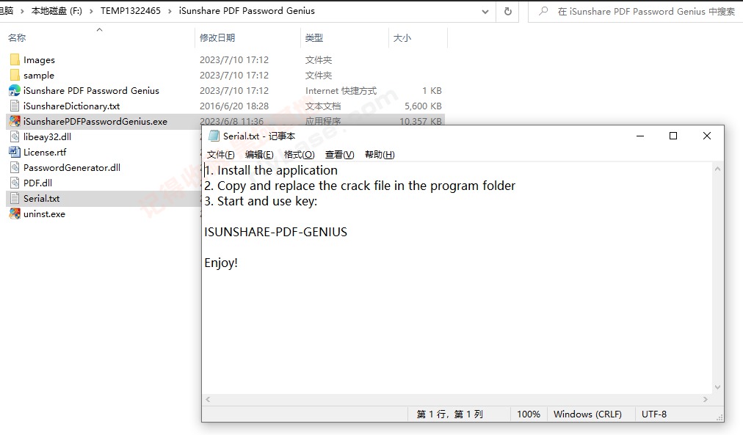Viewport: 743px width, 435px height.
Task: Click the License.rtf document icon
Action: (x=15, y=152)
